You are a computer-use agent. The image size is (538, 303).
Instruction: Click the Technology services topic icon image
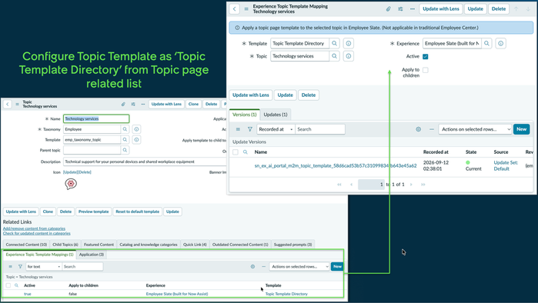coord(71,184)
